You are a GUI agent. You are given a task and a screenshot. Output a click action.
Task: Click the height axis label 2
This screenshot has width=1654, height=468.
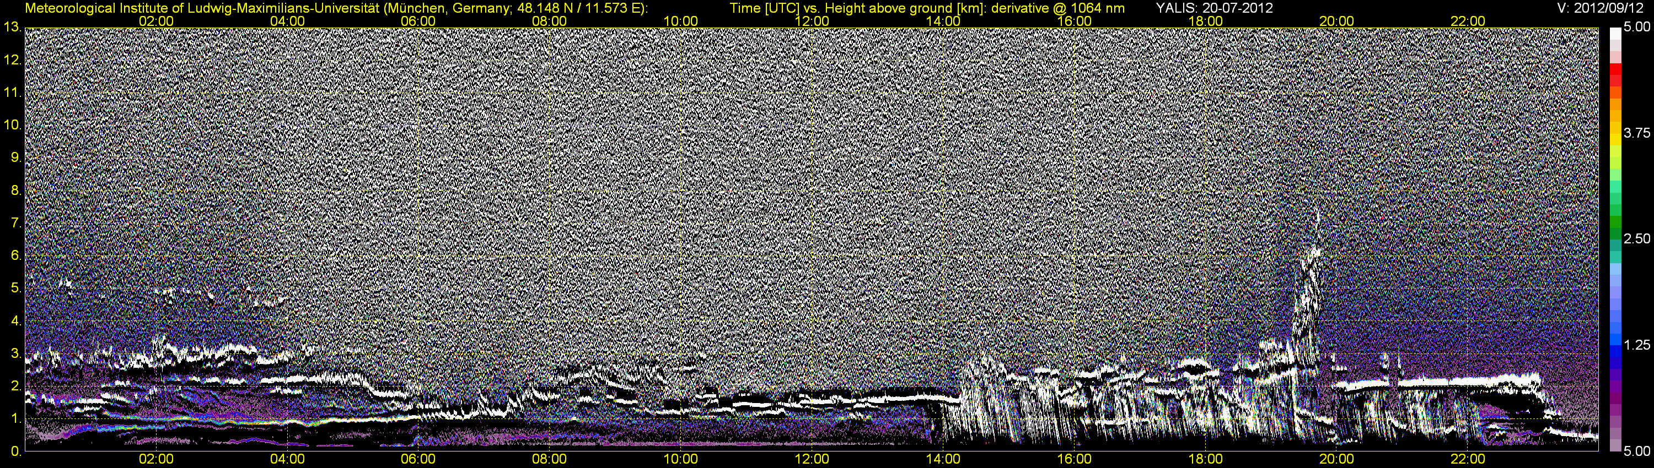click(x=15, y=386)
